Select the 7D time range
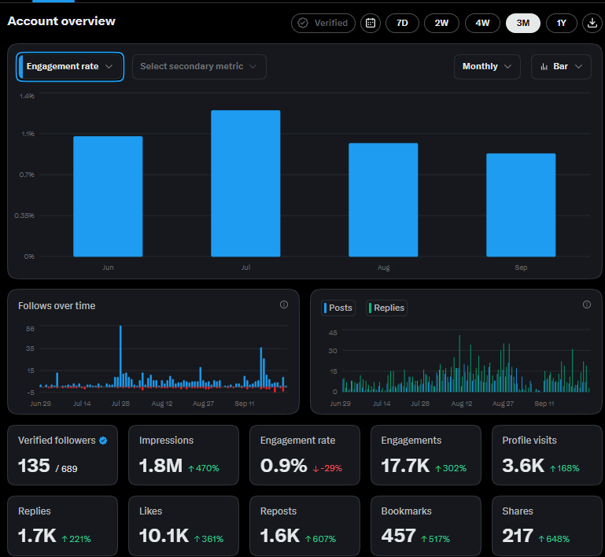This screenshot has width=605, height=557. (x=403, y=23)
